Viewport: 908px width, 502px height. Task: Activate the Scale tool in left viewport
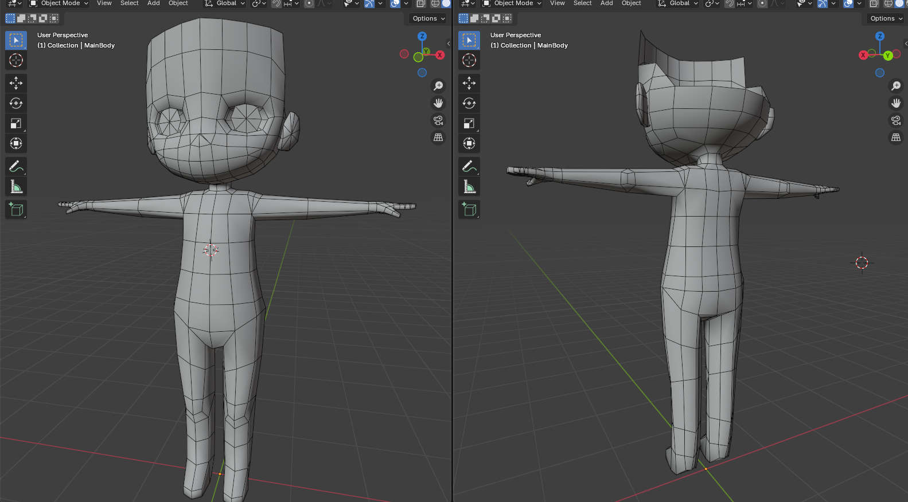coord(16,123)
